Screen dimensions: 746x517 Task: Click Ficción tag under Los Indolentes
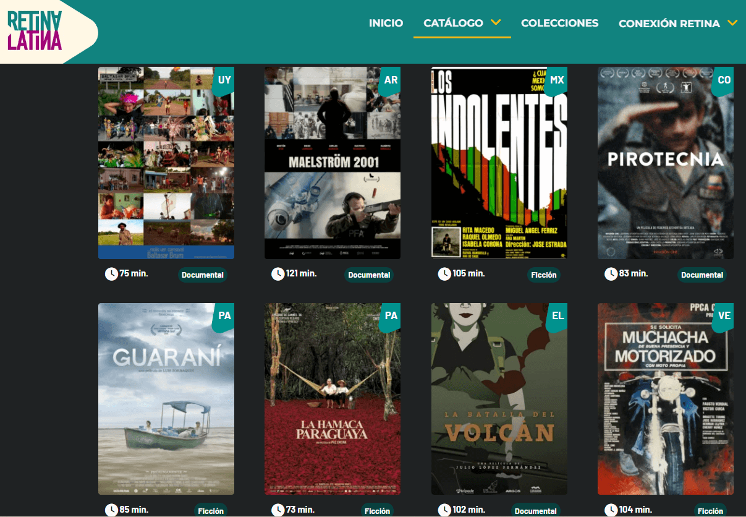click(543, 275)
